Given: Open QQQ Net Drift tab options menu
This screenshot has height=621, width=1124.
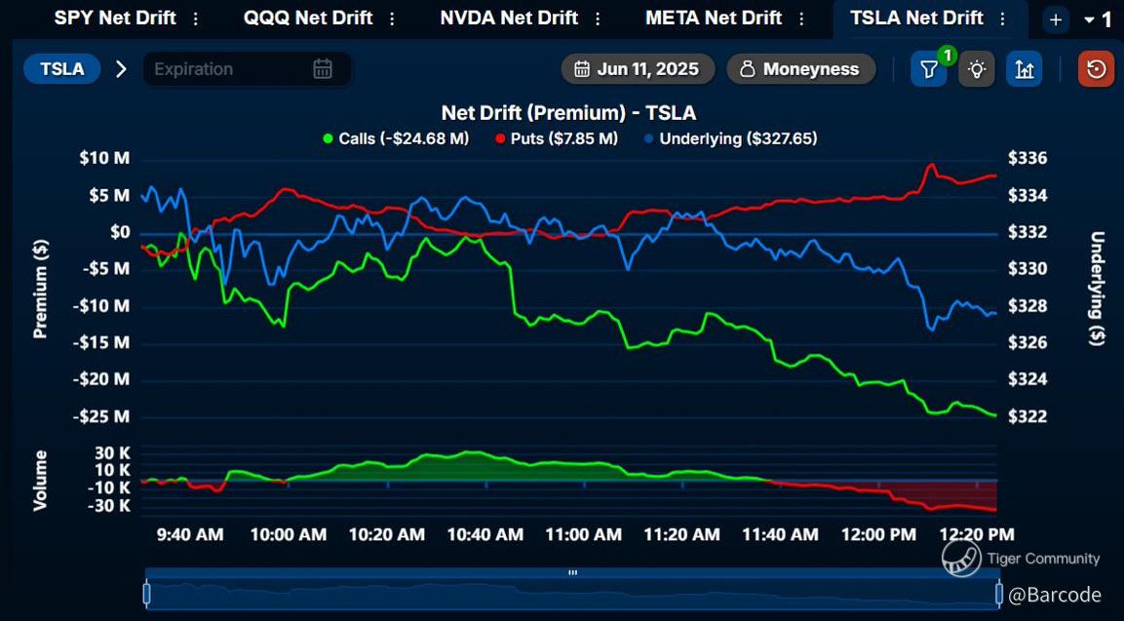Looking at the screenshot, I should (392, 19).
